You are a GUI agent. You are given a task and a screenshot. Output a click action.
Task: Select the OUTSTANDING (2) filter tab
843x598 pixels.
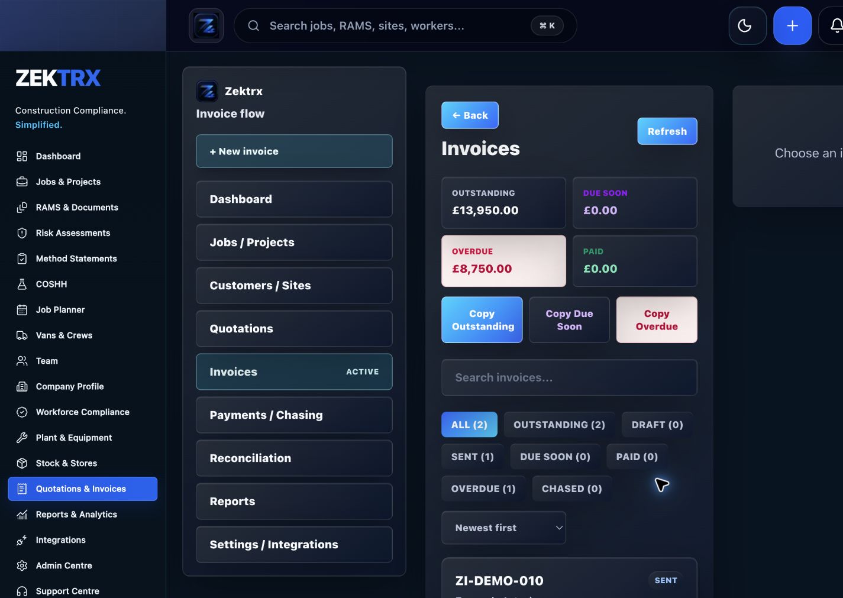[559, 425]
